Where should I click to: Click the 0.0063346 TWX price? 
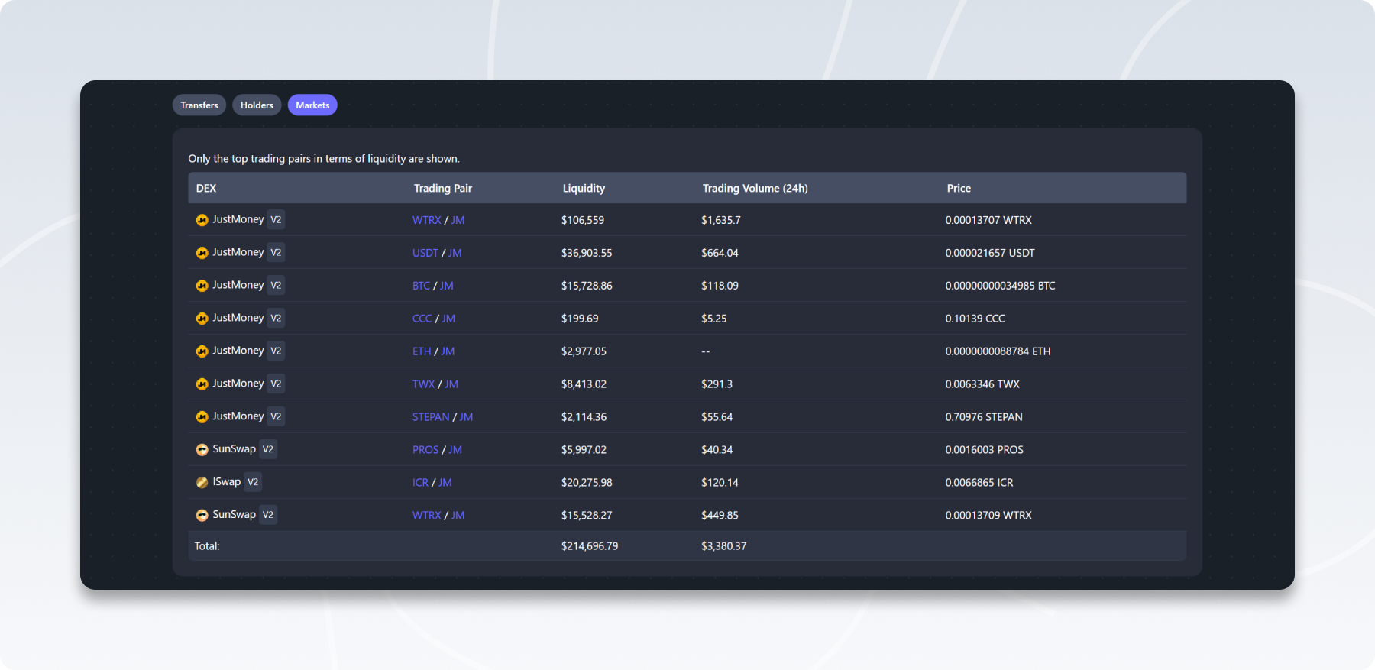point(982,384)
